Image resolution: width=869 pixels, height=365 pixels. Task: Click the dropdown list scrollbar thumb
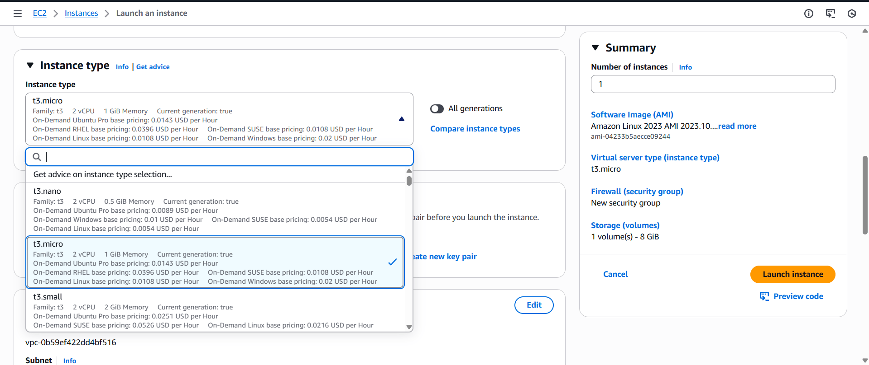[409, 181]
